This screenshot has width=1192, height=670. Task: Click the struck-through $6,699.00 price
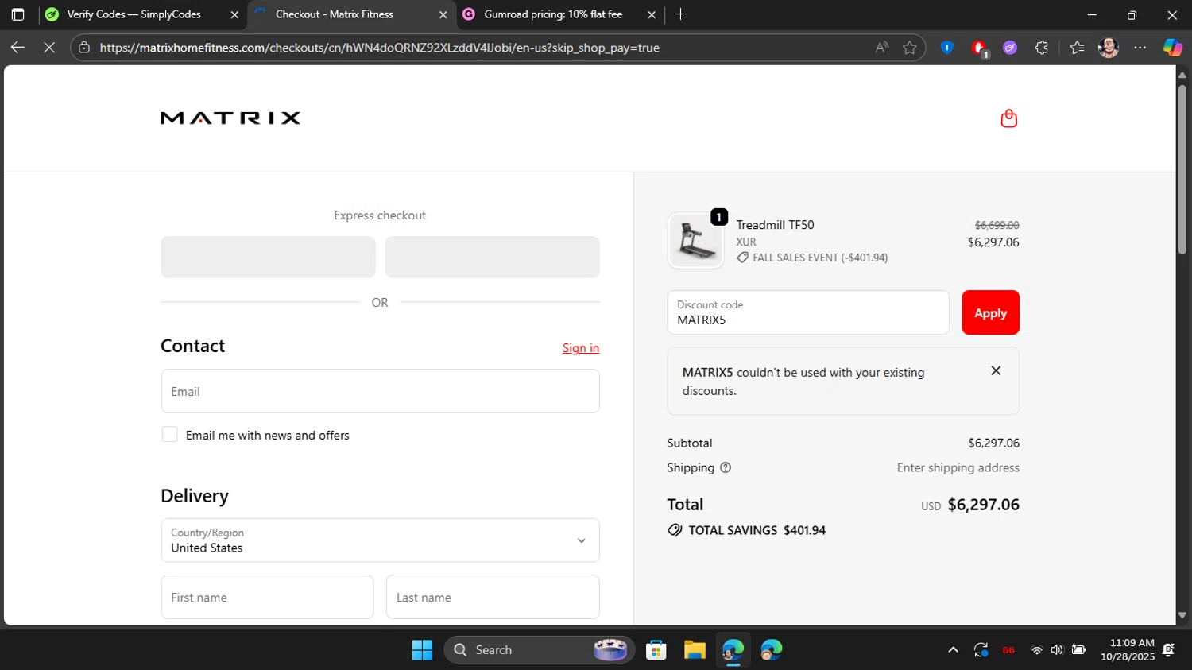pyautogui.click(x=997, y=225)
